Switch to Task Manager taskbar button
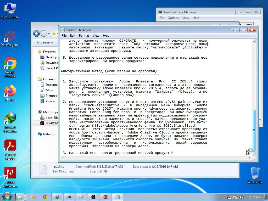Viewport: 268px width, 201px height. coord(69,197)
